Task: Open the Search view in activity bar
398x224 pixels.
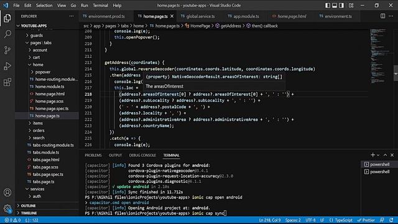Action: (7, 34)
